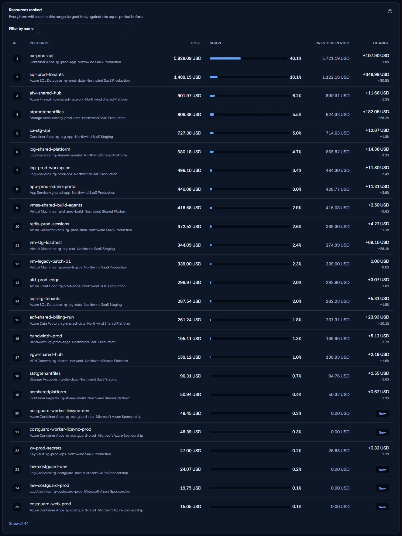This screenshot has height=536, width=402.
Task: Sort by the RESOURCE column header
Action: tap(40, 43)
